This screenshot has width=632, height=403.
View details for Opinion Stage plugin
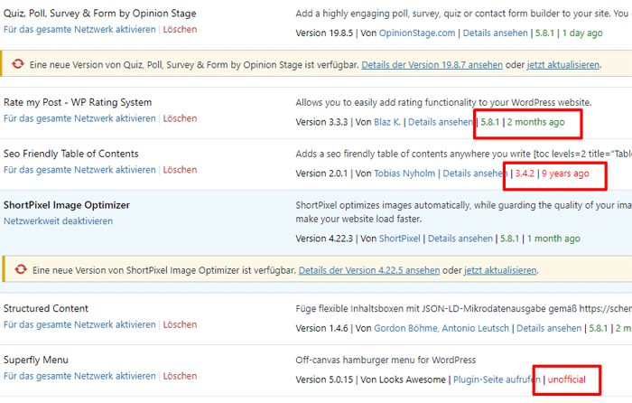pyautogui.click(x=495, y=33)
